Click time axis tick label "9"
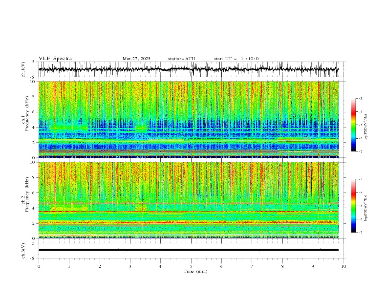The width and height of the screenshot is (387, 299). pos(313,266)
